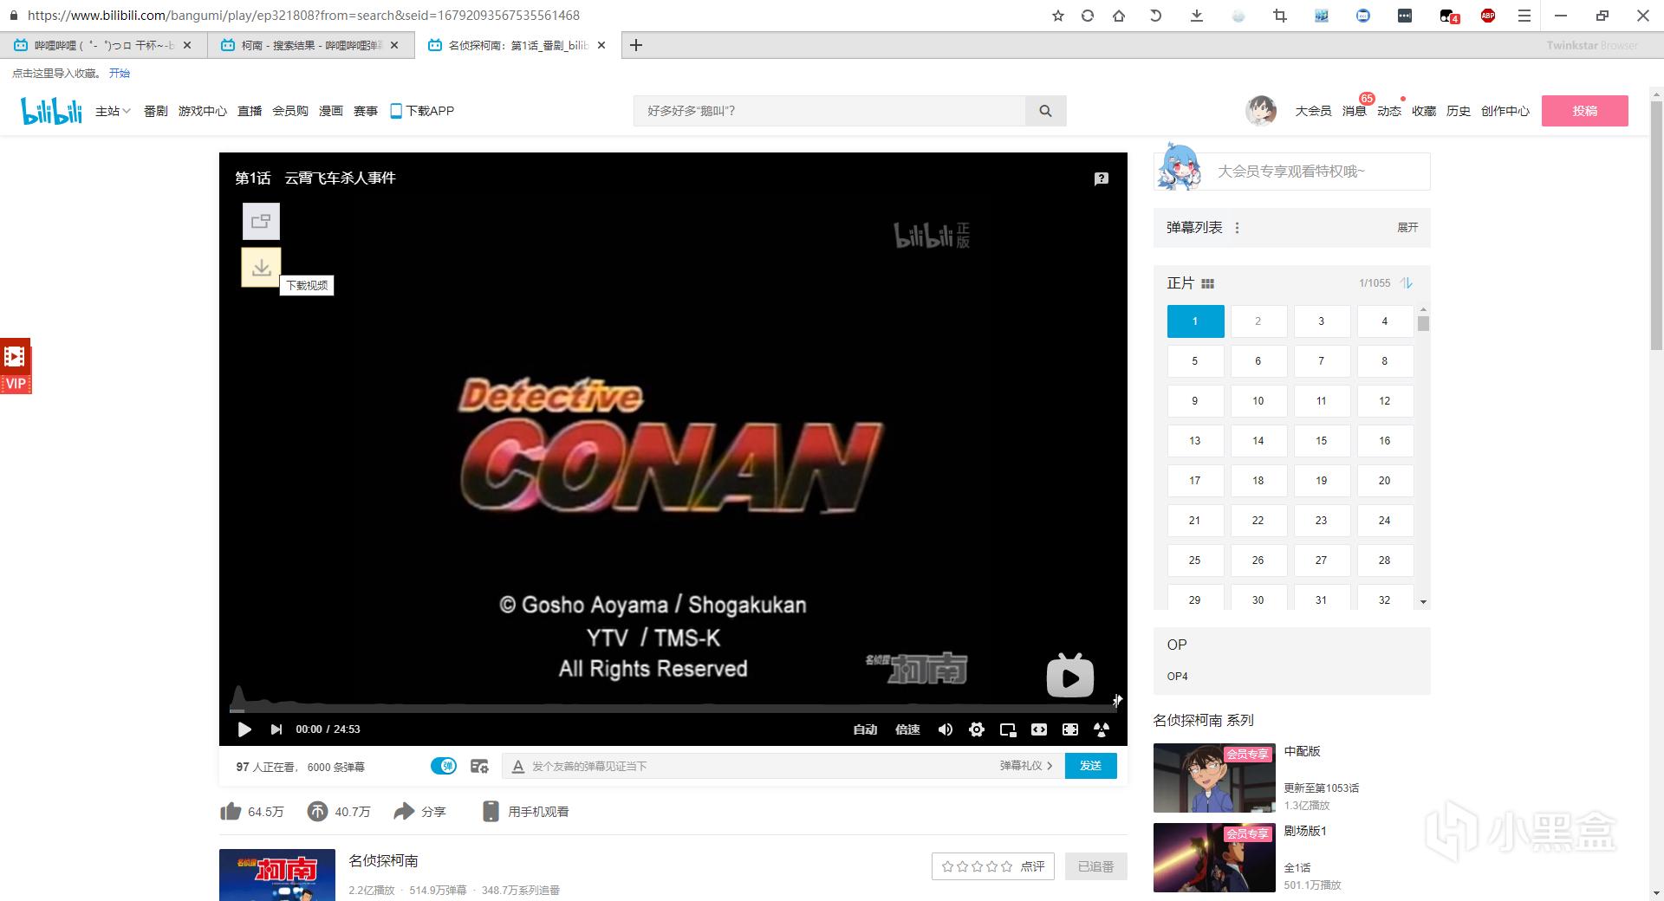Open the 主站 dropdown menu
Image resolution: width=1664 pixels, height=901 pixels.
[x=113, y=111]
